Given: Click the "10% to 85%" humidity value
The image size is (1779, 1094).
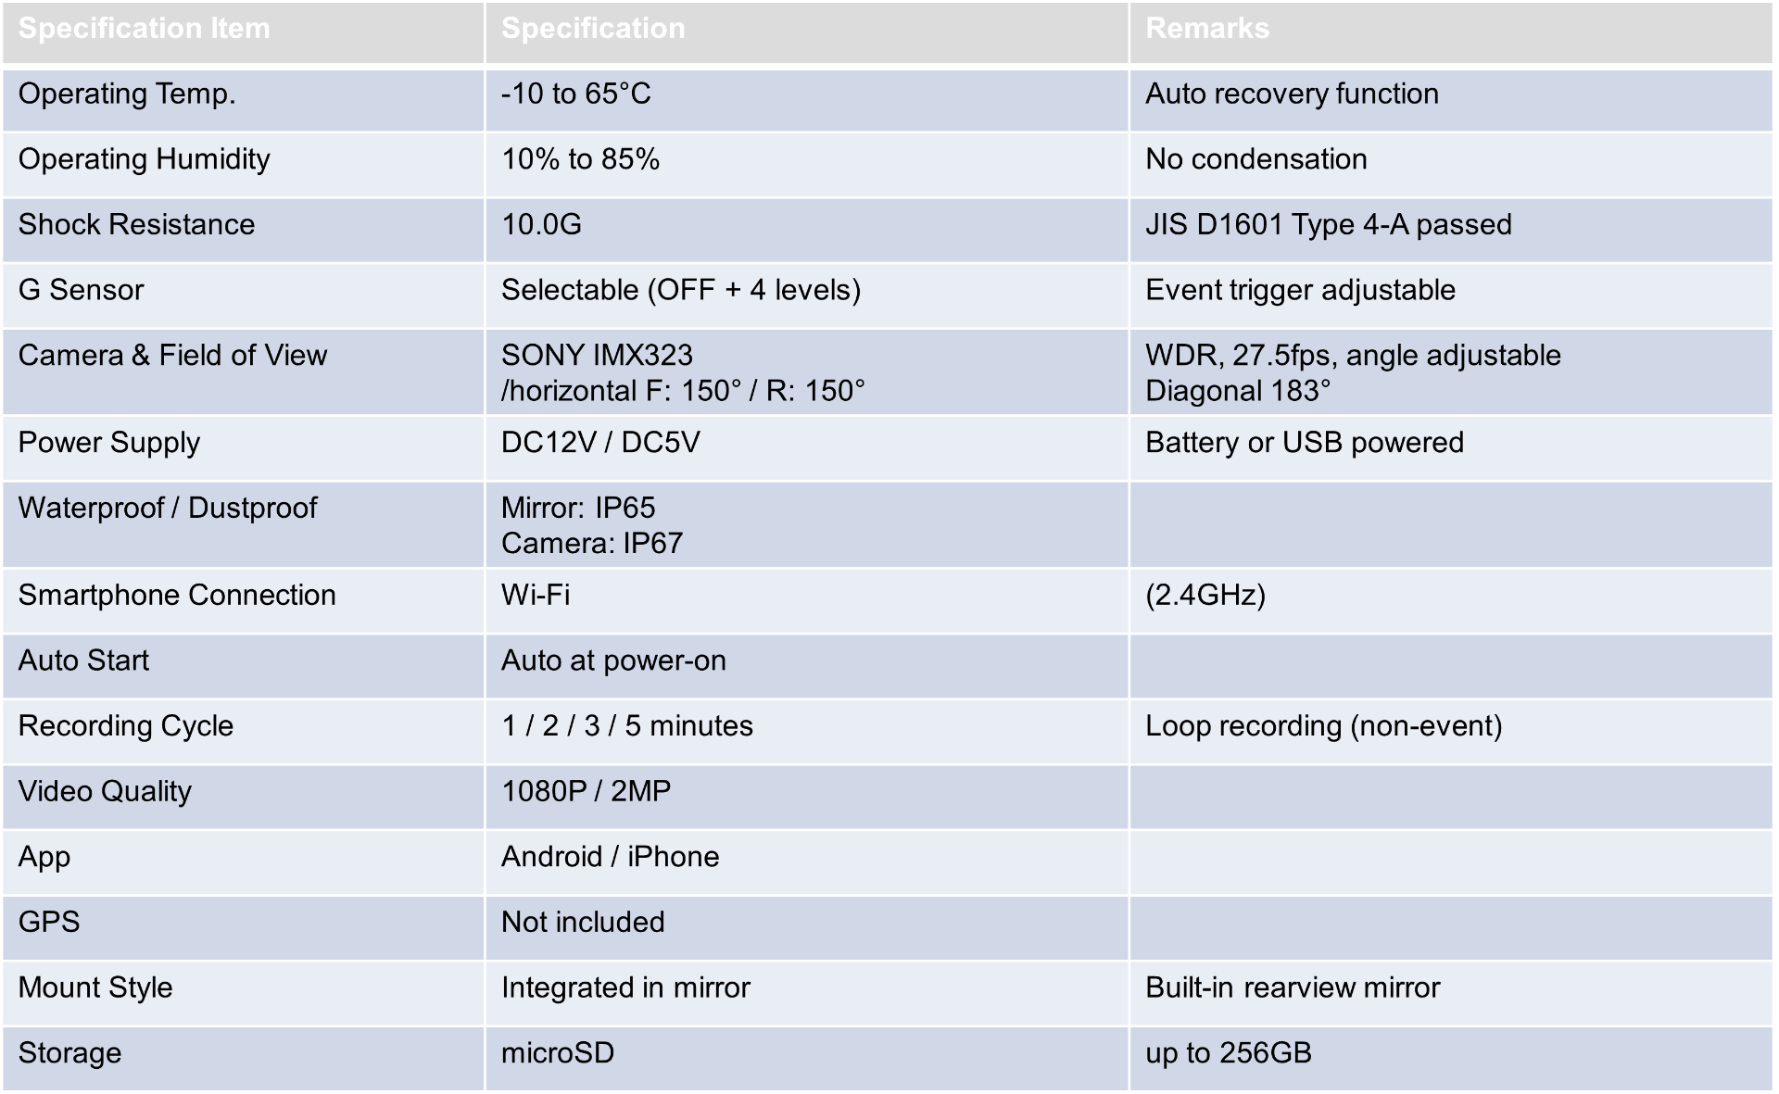Looking at the screenshot, I should point(580,159).
